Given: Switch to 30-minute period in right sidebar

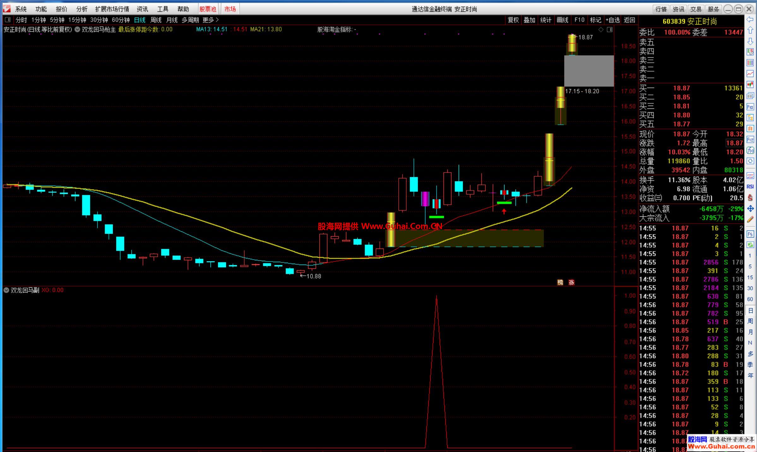Looking at the screenshot, I should 750,288.
